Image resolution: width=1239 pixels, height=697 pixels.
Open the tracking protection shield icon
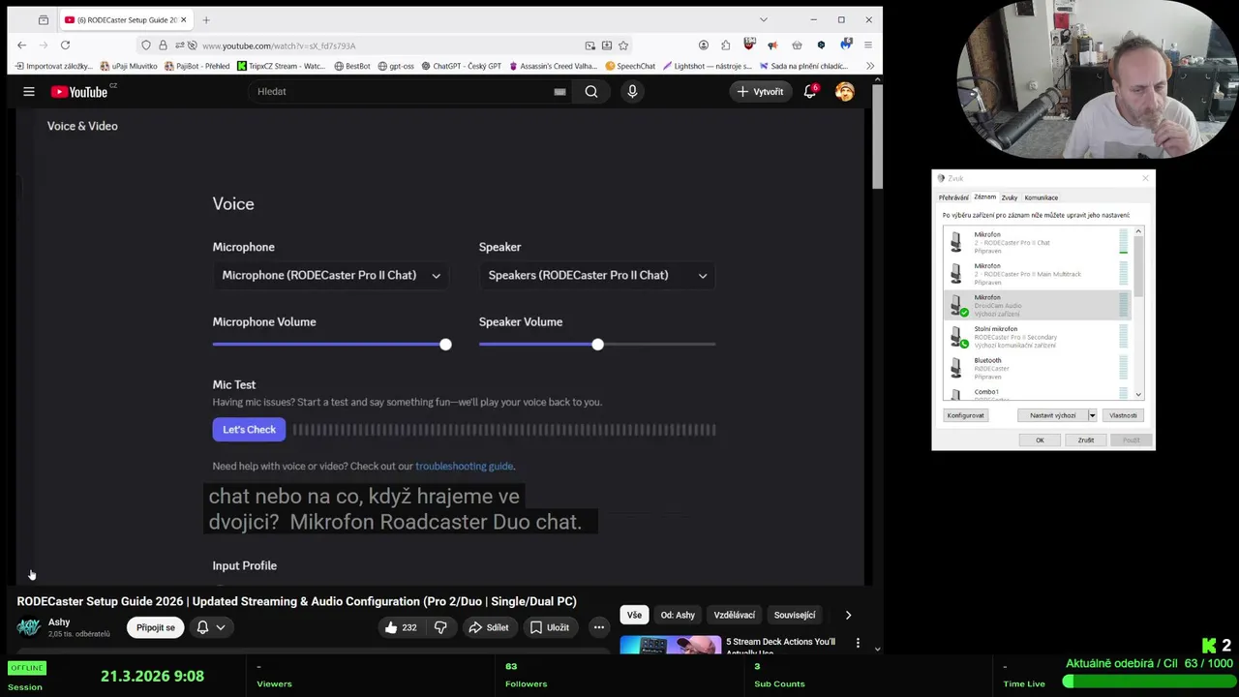pos(146,45)
